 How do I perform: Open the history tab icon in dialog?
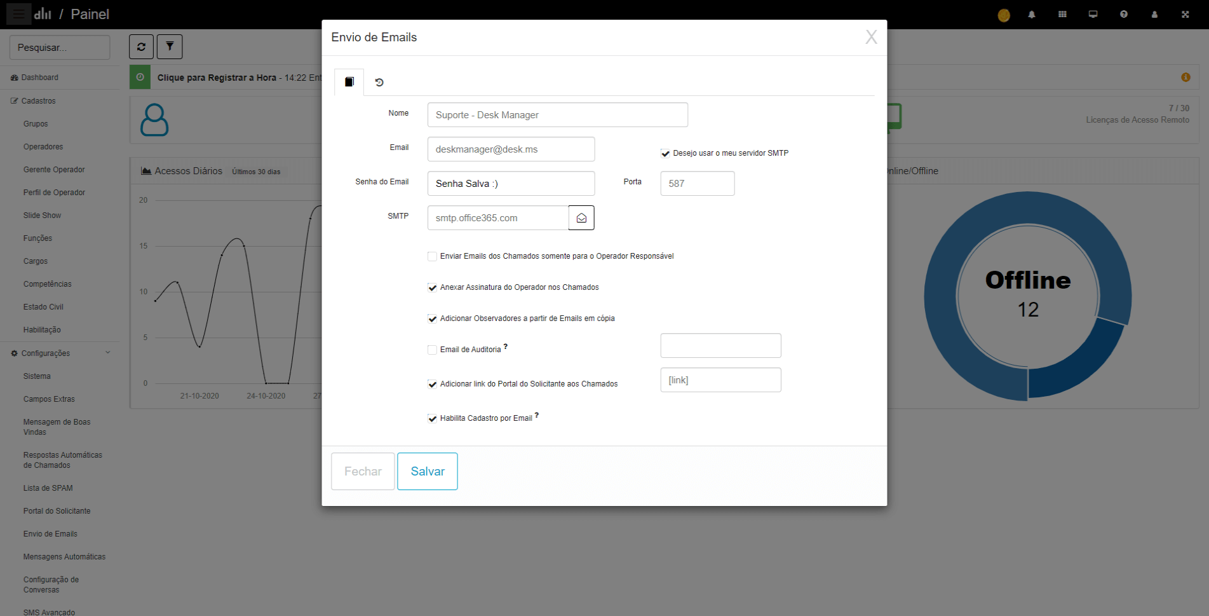pos(379,82)
